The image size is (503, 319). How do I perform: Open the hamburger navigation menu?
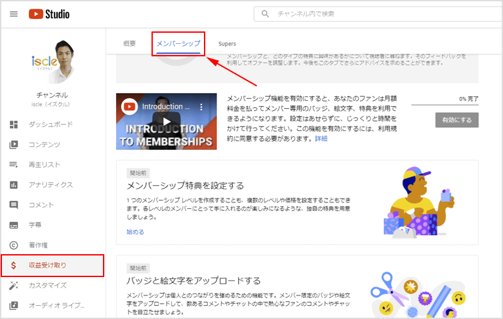coord(14,14)
